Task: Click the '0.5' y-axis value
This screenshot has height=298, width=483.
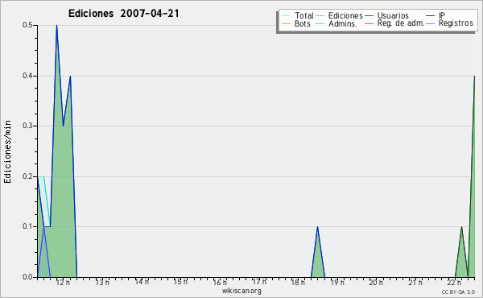Action: tap(27, 25)
